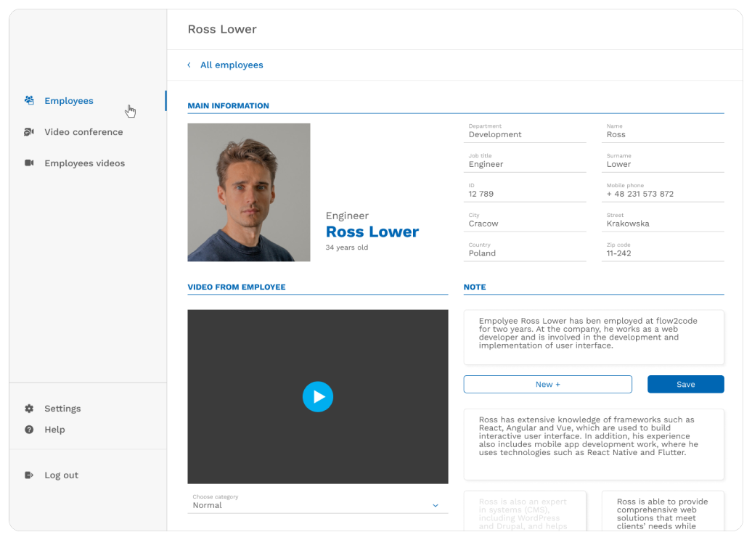Select the Main Information section header

pyautogui.click(x=228, y=105)
